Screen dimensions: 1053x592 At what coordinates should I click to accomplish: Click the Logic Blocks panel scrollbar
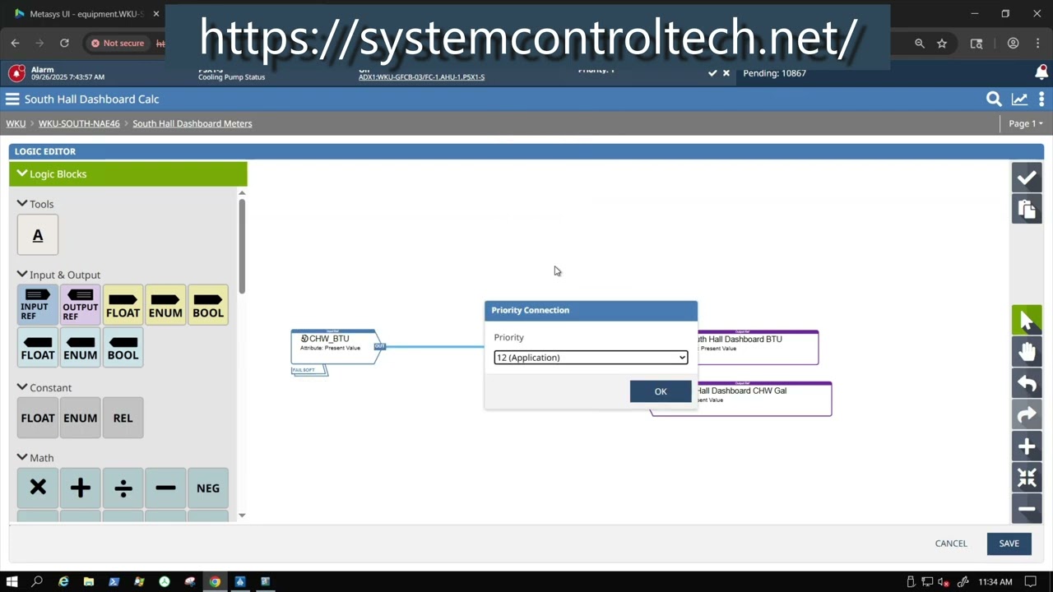point(242,247)
